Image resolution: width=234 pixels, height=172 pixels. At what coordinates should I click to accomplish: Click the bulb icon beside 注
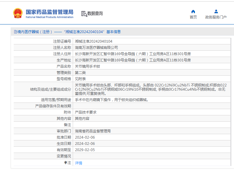pos(66,162)
